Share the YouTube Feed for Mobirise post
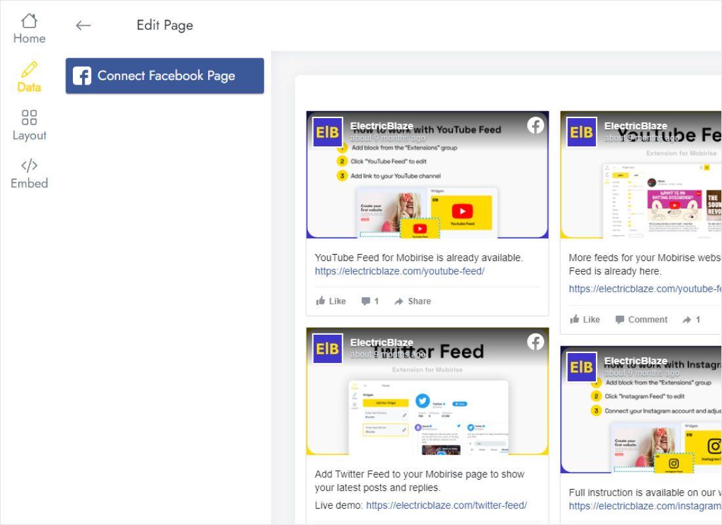The height and width of the screenshot is (525, 722). (413, 301)
